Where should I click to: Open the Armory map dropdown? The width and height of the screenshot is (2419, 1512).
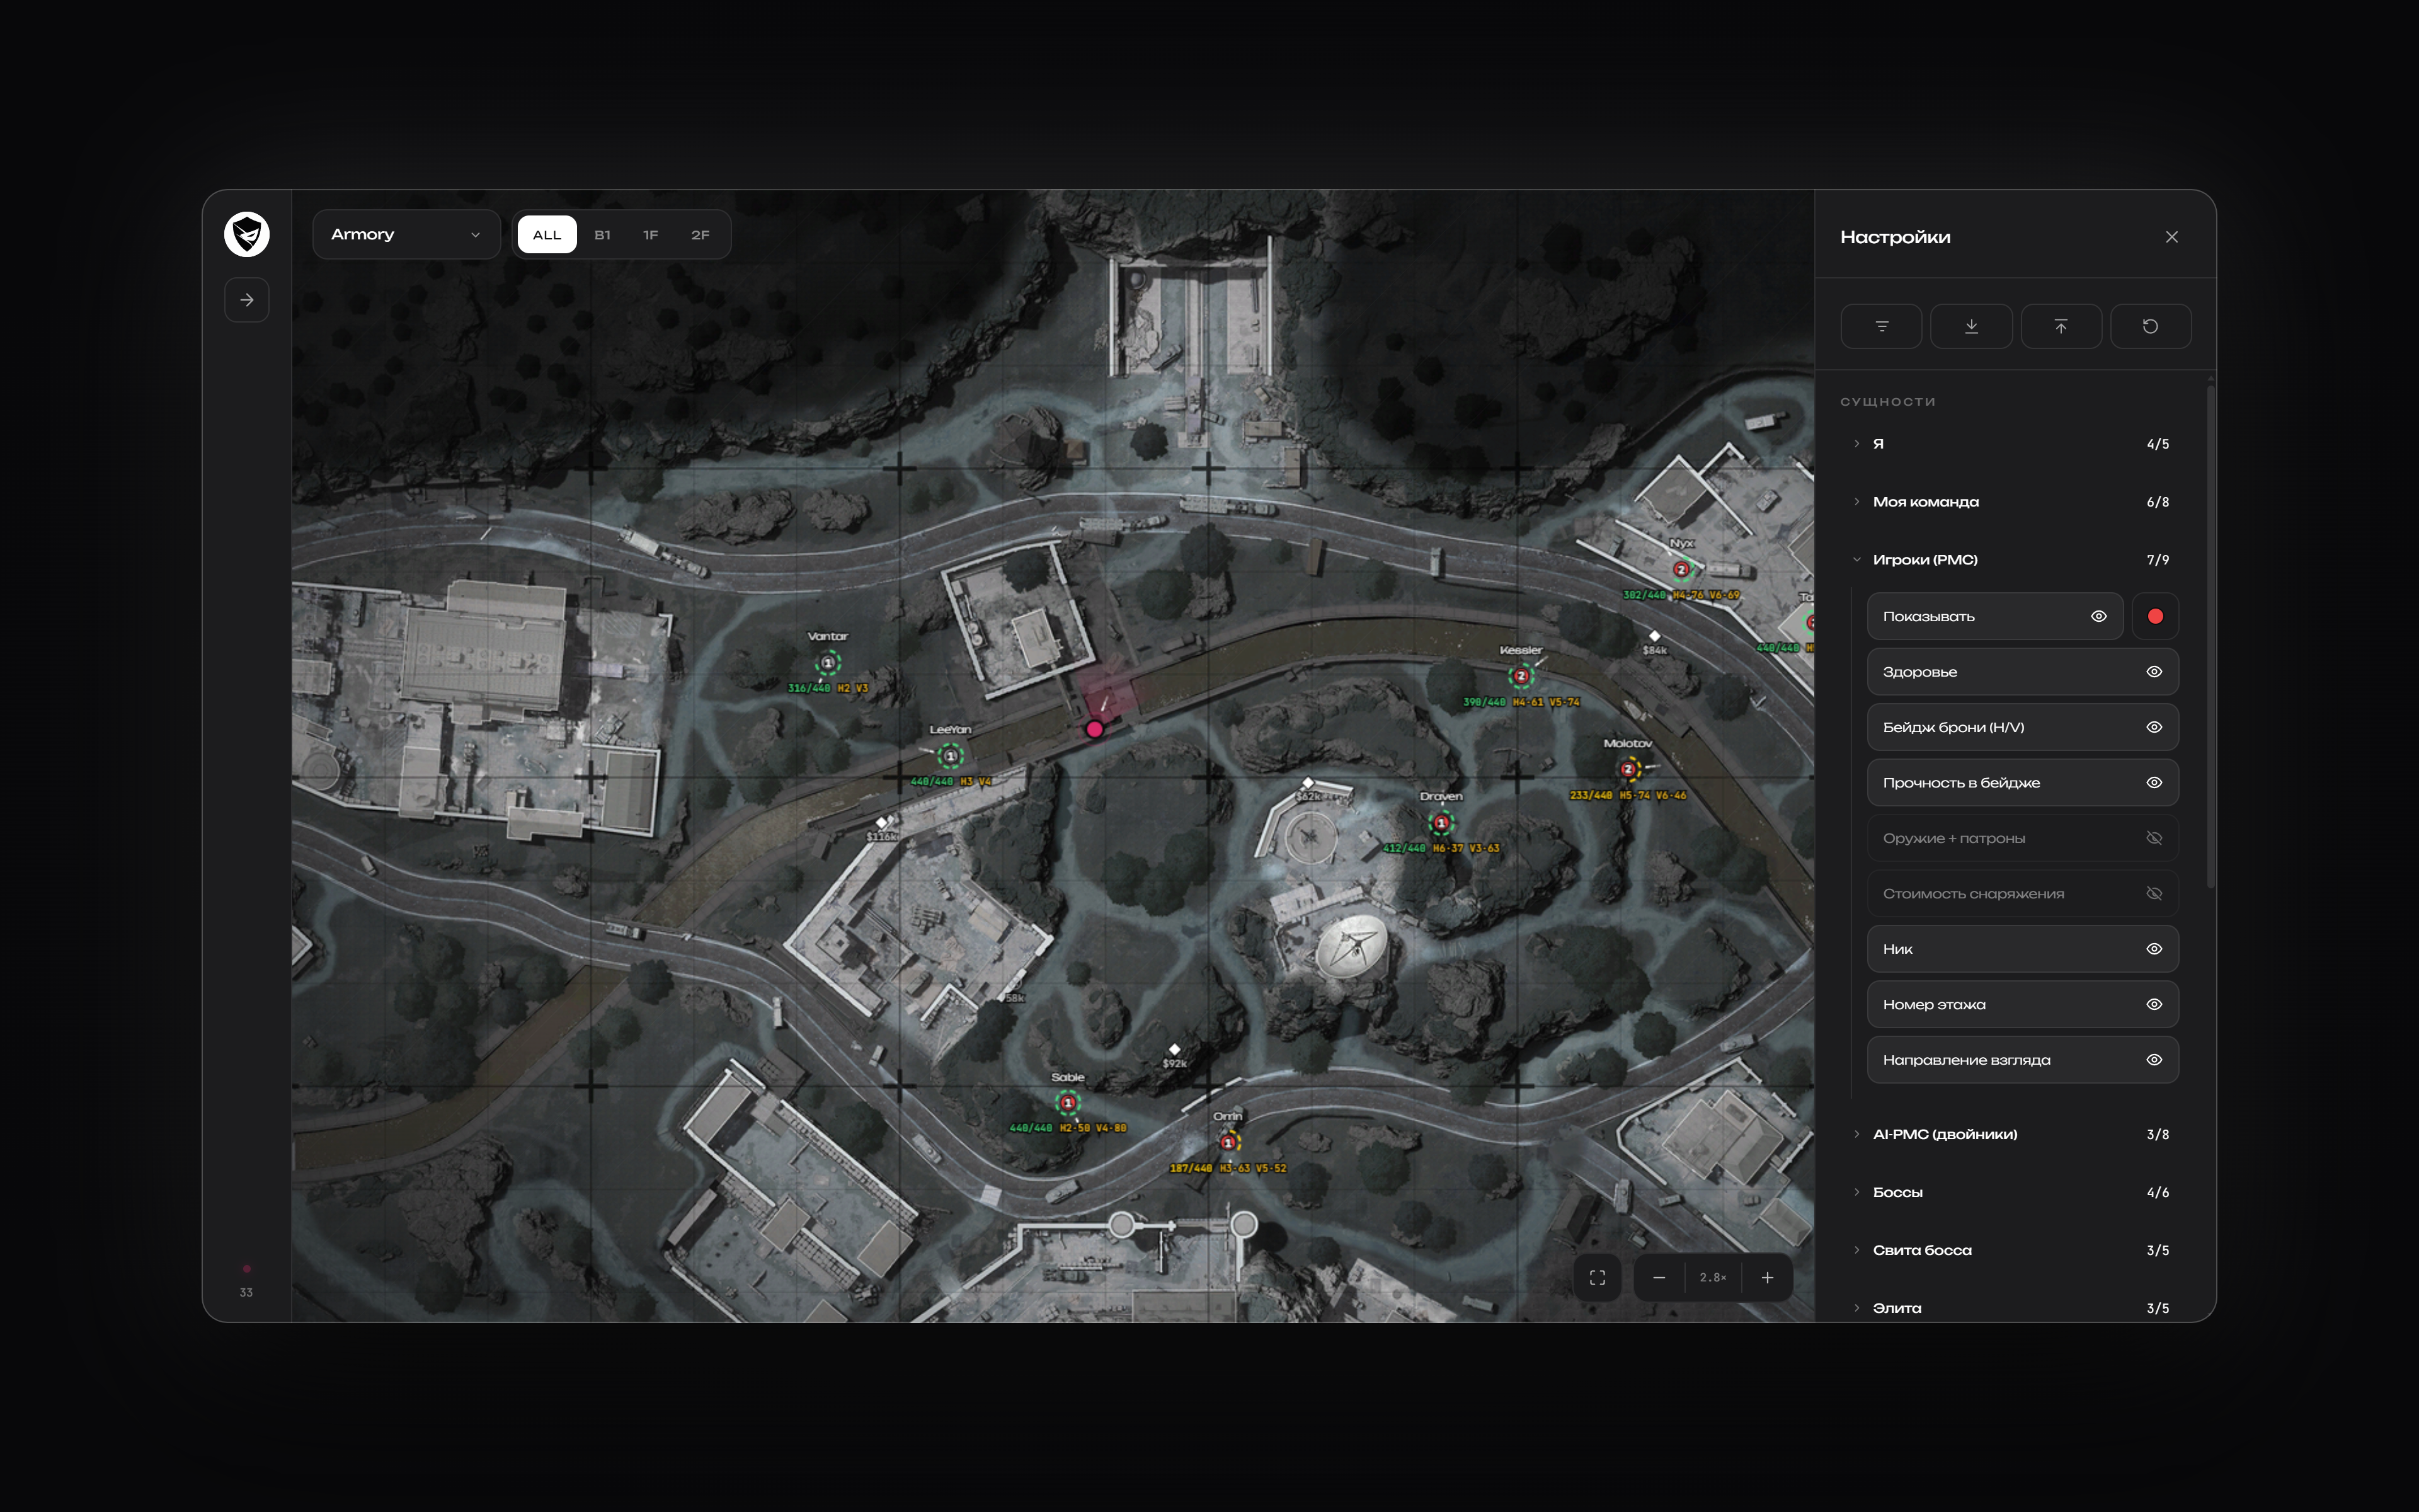click(x=406, y=234)
